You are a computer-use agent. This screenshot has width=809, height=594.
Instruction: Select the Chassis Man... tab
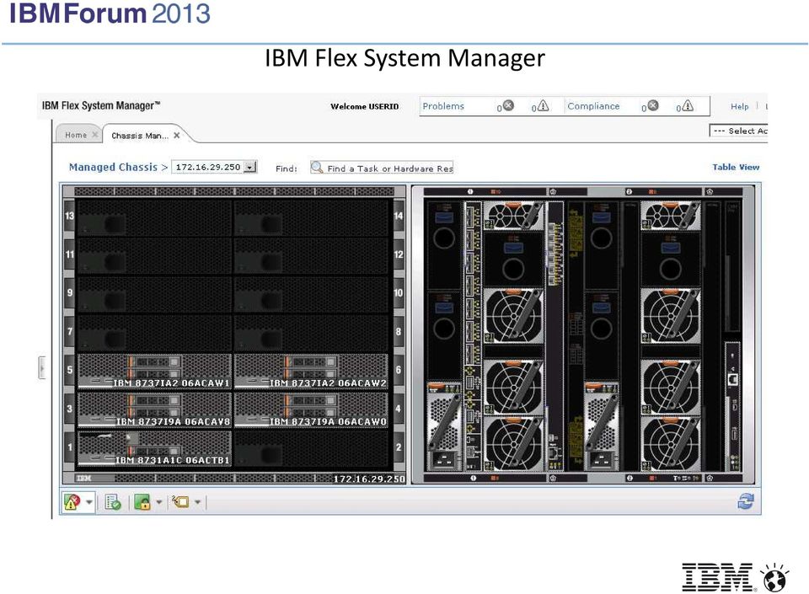coord(140,136)
